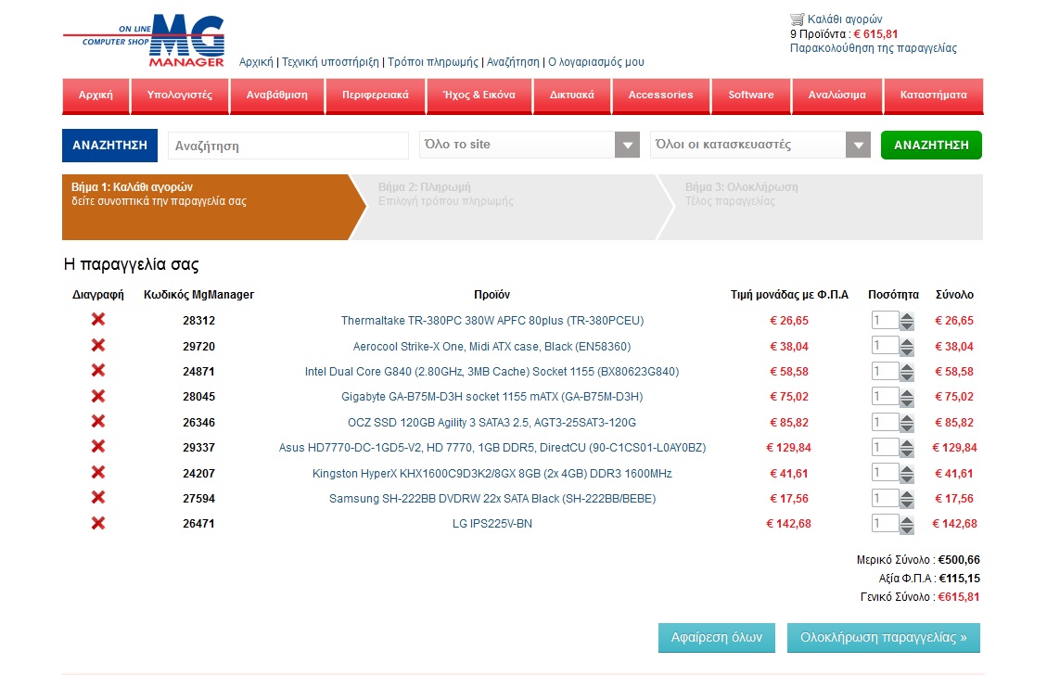1047x675 pixels.
Task: Click grand total €615,81 at bottom
Action: [x=959, y=597]
